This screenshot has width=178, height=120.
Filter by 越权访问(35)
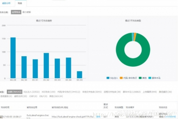[21, 96]
